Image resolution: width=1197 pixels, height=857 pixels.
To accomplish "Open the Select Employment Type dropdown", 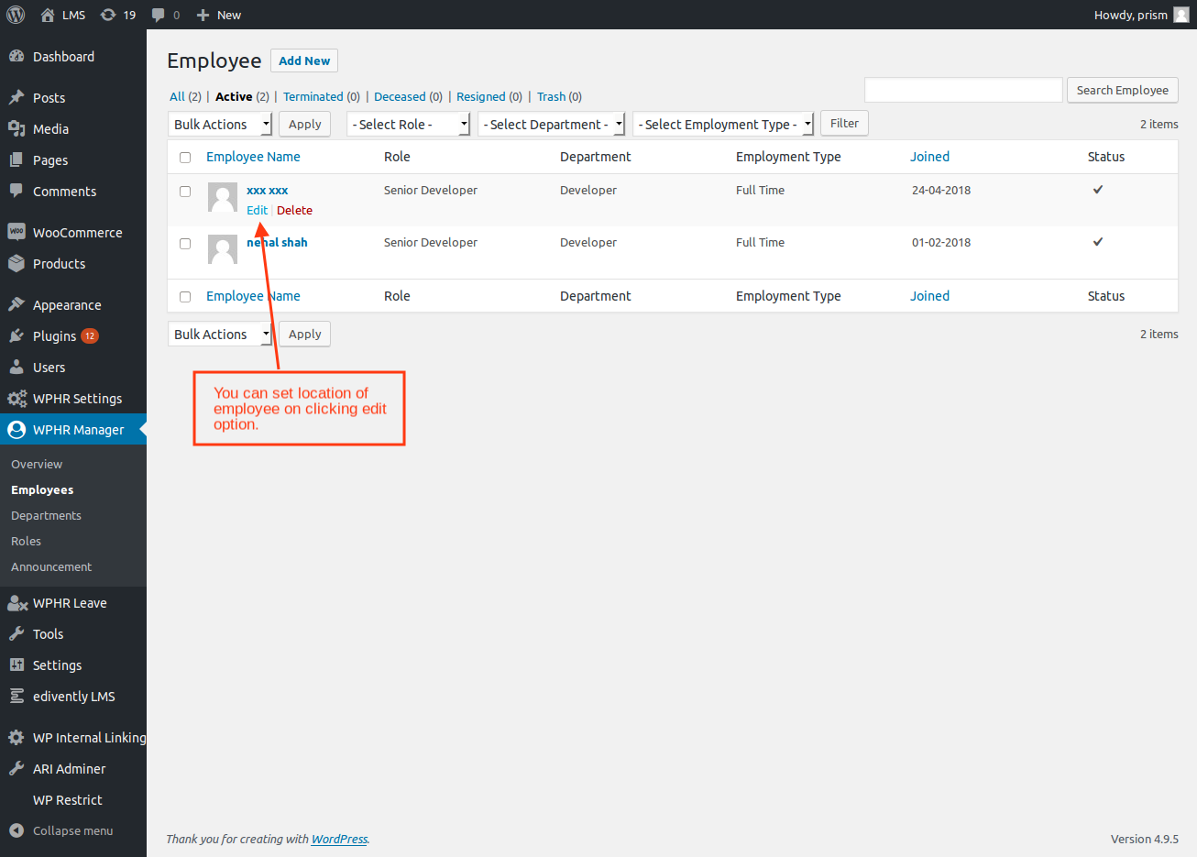I will 723,124.
